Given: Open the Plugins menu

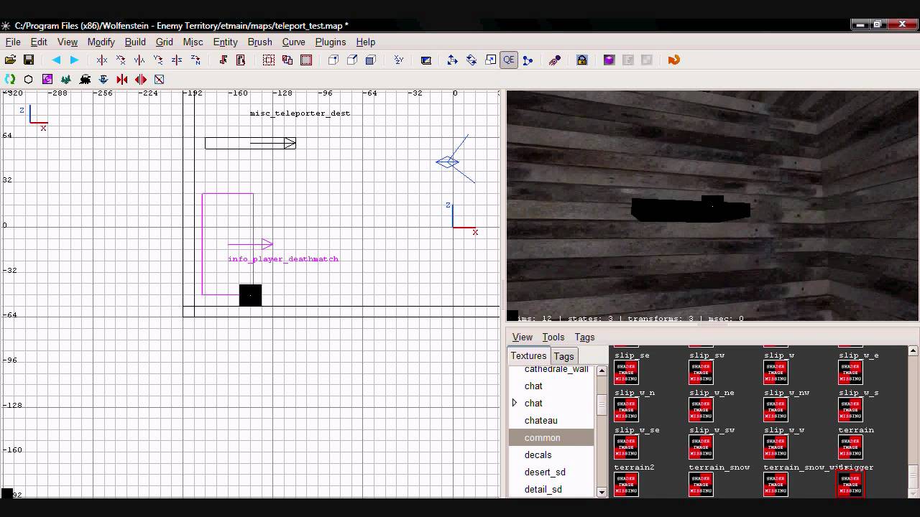Looking at the screenshot, I should click(331, 42).
